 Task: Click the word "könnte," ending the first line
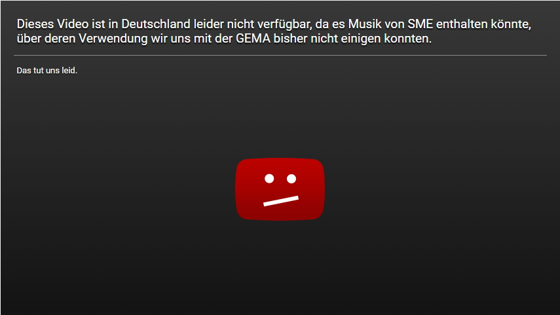click(x=511, y=24)
